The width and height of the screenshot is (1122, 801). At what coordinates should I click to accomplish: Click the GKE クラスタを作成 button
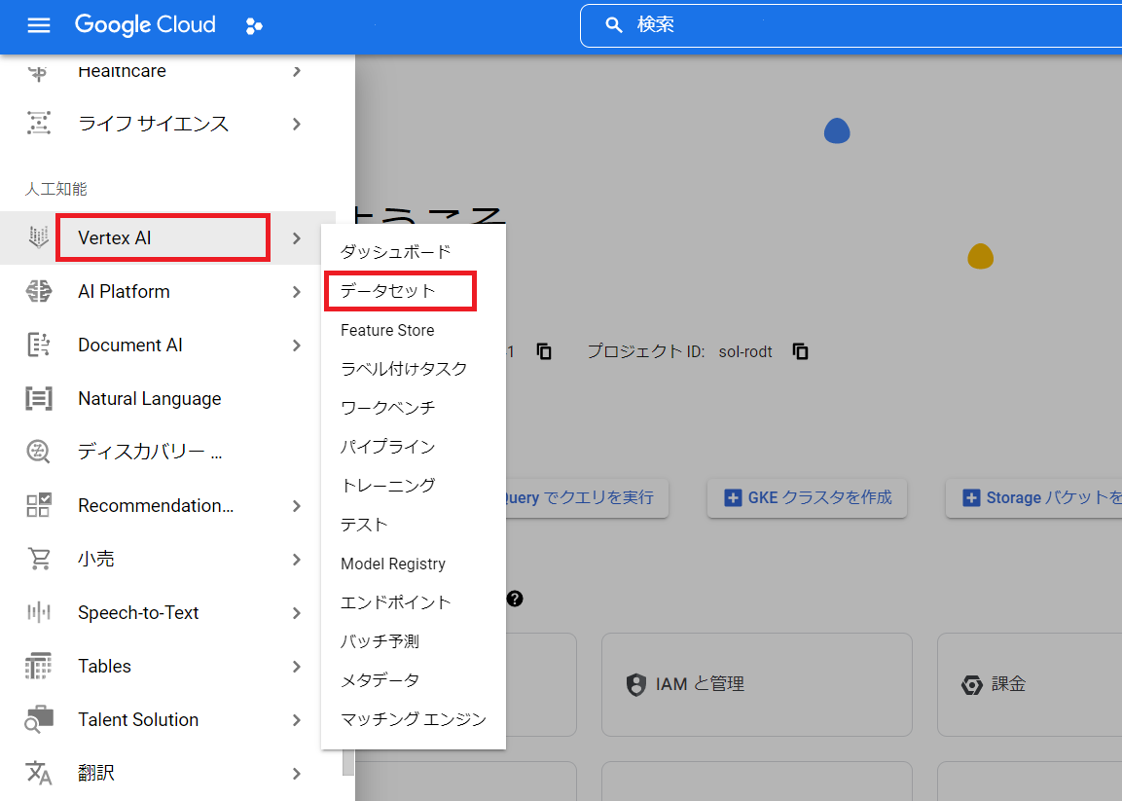(807, 497)
